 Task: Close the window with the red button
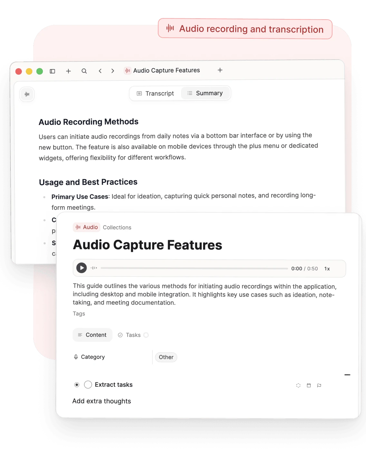pos(19,71)
